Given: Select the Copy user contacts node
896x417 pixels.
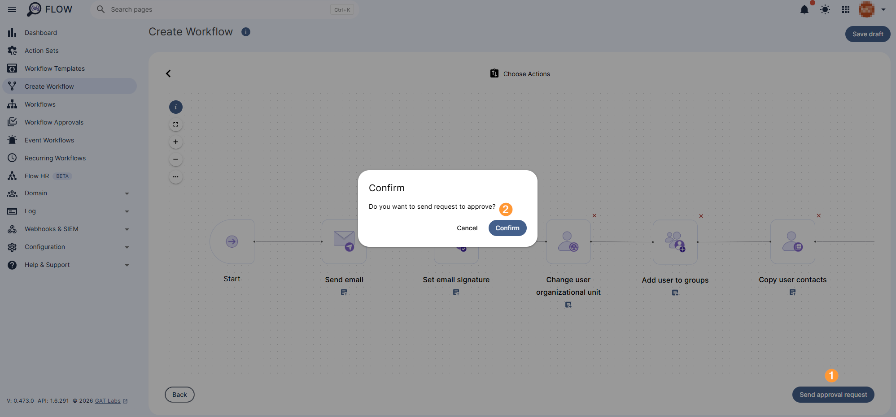Looking at the screenshot, I should point(793,242).
